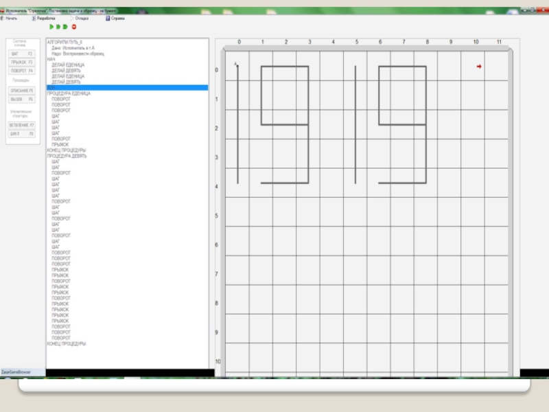Image resolution: width=549 pixels, height=412 pixels.
Task: Insert the ШАГ F2 command
Action: click(x=21, y=53)
